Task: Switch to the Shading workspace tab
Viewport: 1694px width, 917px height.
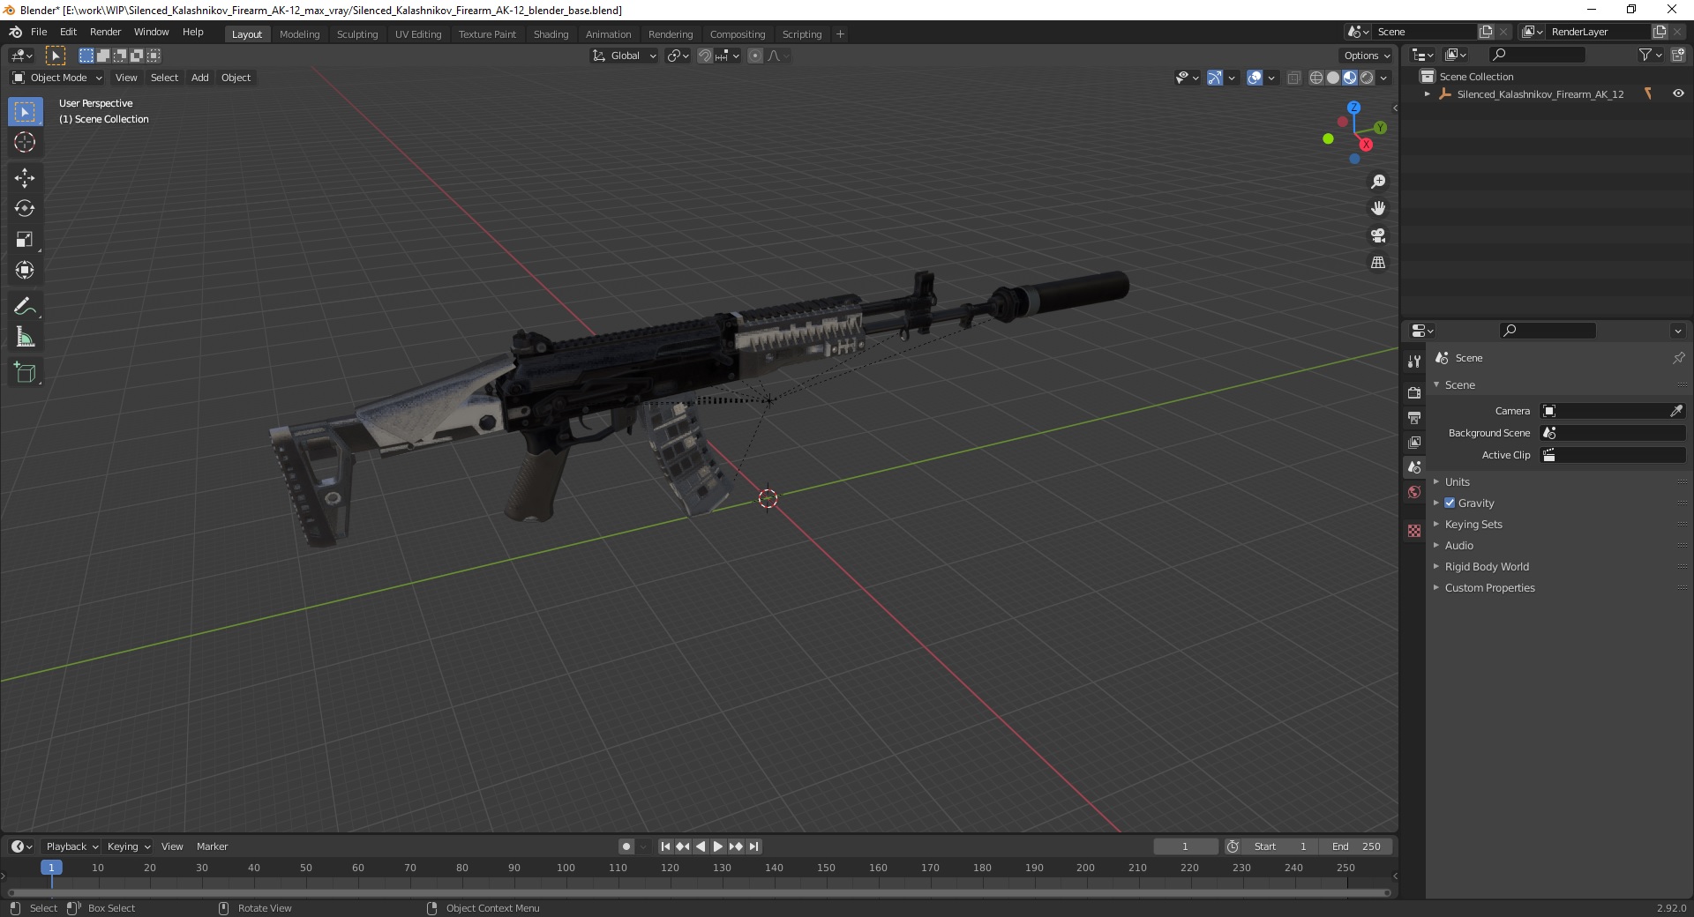Action: (551, 34)
